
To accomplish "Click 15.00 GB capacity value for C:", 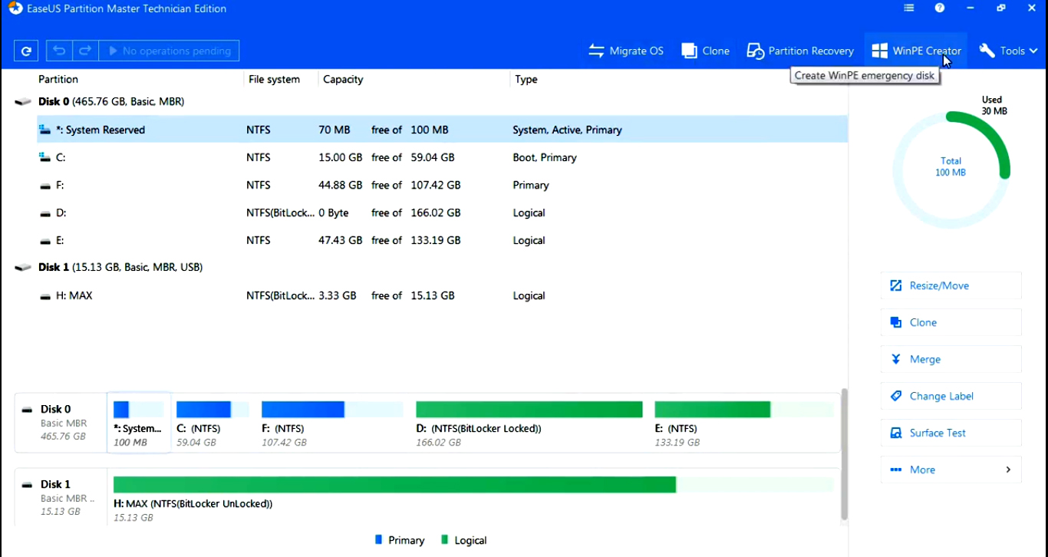I will (x=340, y=157).
